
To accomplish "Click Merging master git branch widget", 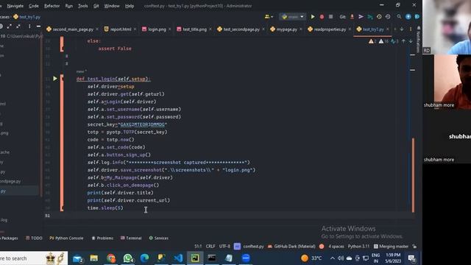I will (x=391, y=247).
